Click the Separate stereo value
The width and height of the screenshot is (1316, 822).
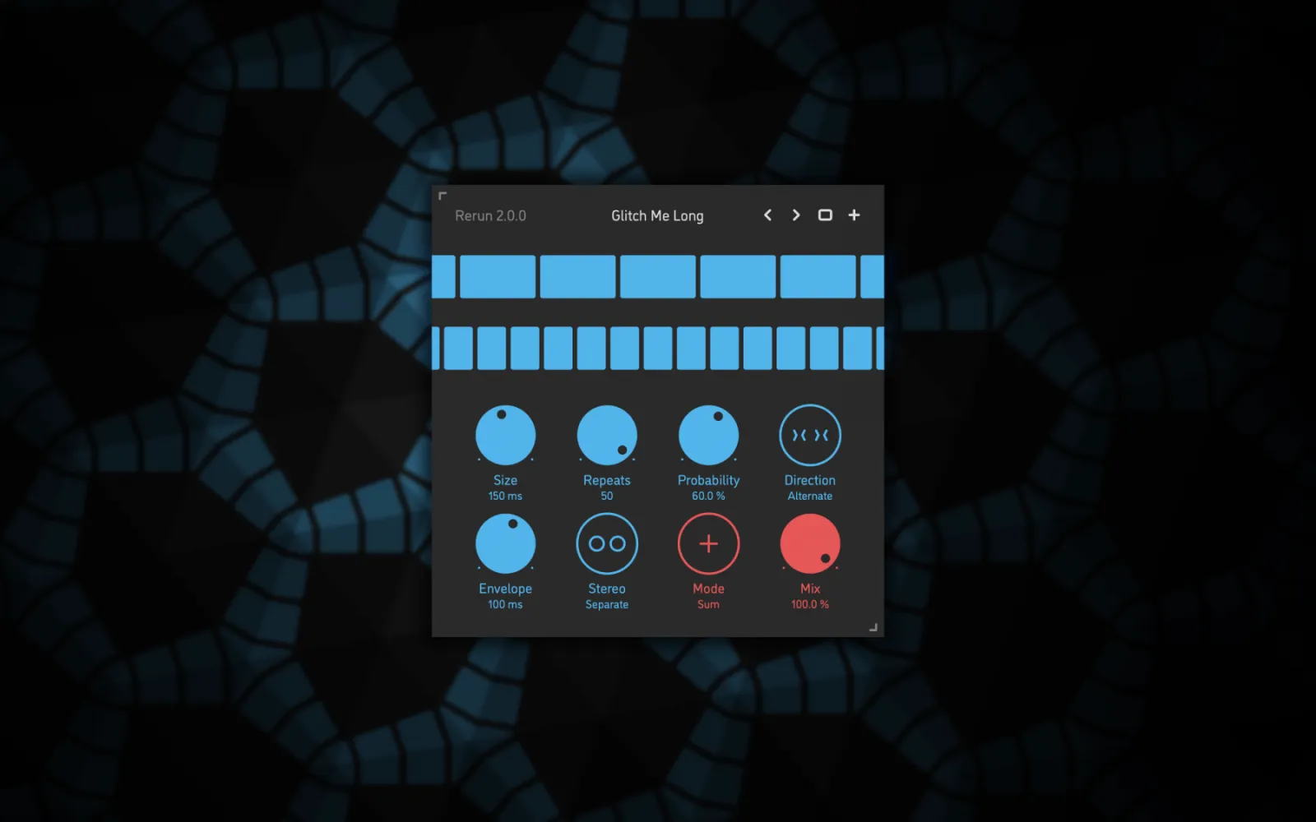pyautogui.click(x=607, y=605)
